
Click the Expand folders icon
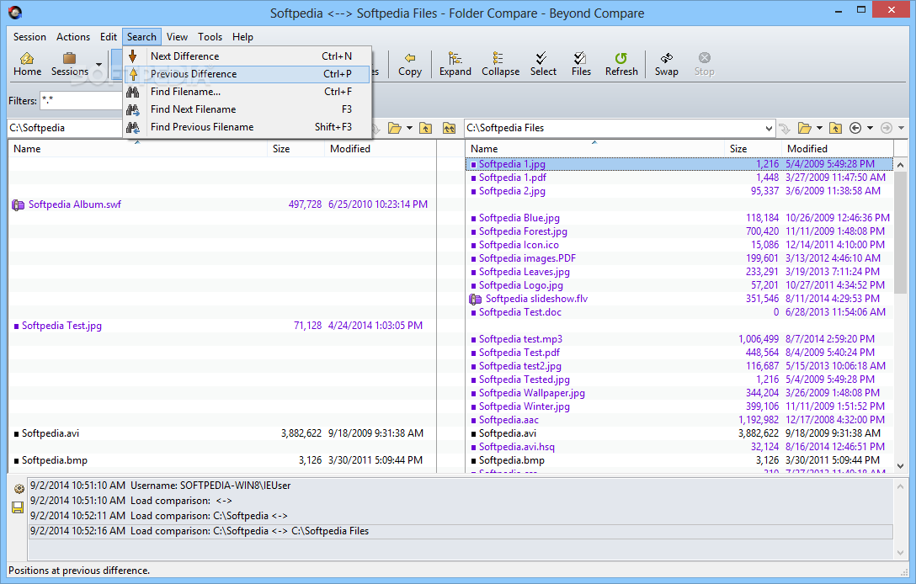[455, 58]
